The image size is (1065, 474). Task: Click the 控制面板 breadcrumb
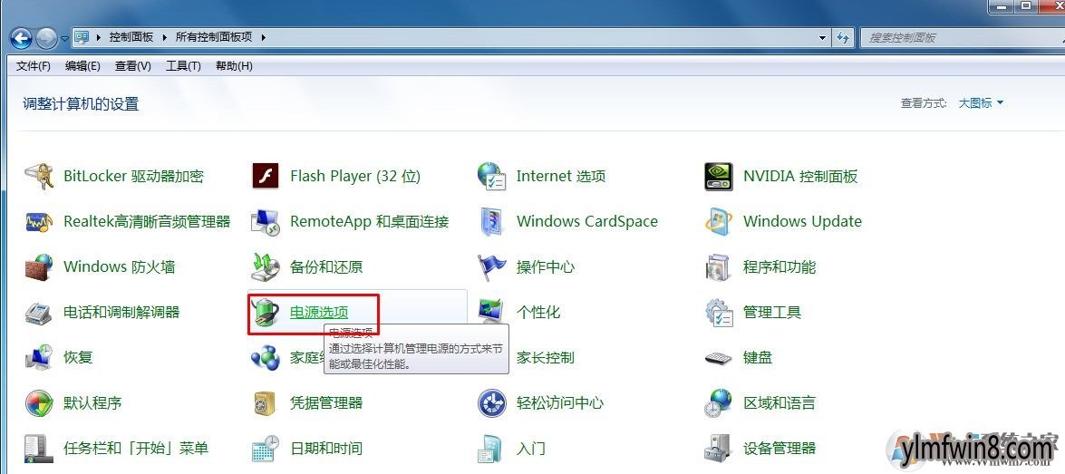point(133,37)
